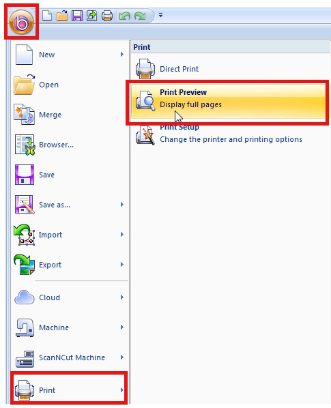Click the folder icon beside Open
The width and height of the screenshot is (331, 408).
click(24, 85)
